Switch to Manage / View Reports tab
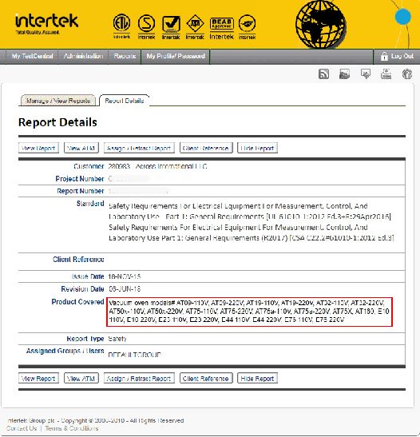Screen dimensions: 420x437 click(58, 101)
